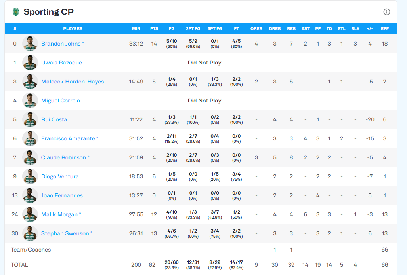Viewport: 407px width, 275px height.
Task: Open the info icon at top right
Action: (x=386, y=12)
